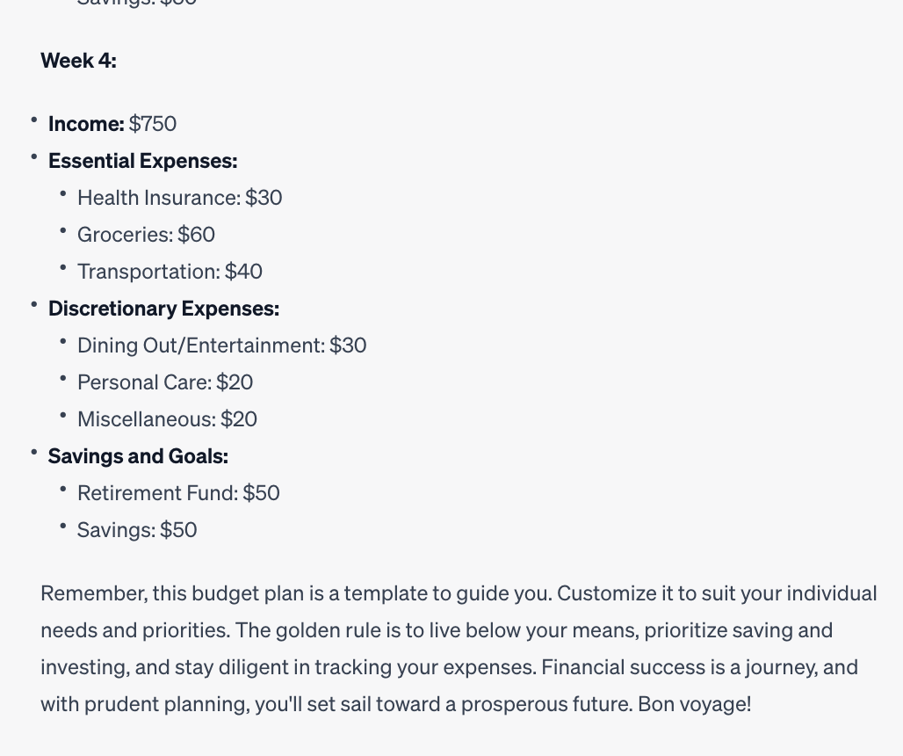
Task: Click the words 'Bon voyage!'
Action: click(x=695, y=704)
